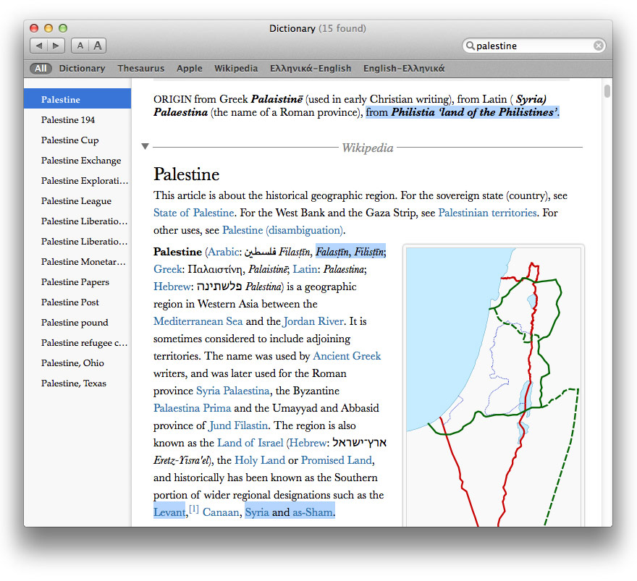The image size is (637, 581).
Task: Select the Palestine entry in sidebar
Action: tap(77, 99)
